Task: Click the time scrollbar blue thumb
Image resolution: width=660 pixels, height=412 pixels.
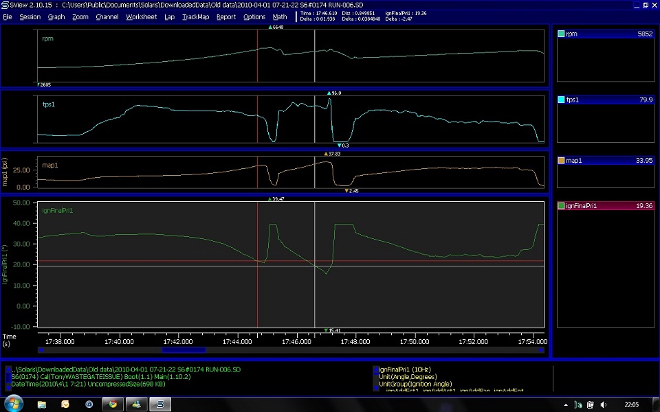Action: point(184,350)
